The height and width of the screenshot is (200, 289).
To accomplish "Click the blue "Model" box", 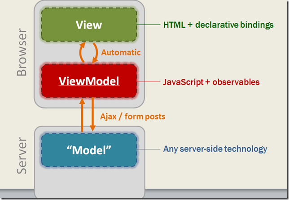I will pos(89,150).
